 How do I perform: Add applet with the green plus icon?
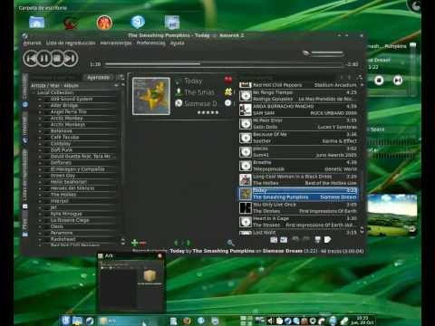click(x=134, y=243)
